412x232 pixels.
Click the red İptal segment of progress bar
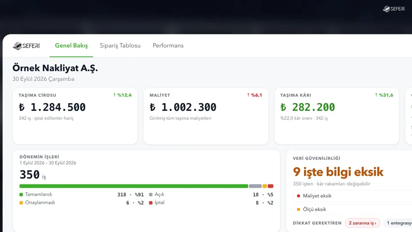coord(270,186)
